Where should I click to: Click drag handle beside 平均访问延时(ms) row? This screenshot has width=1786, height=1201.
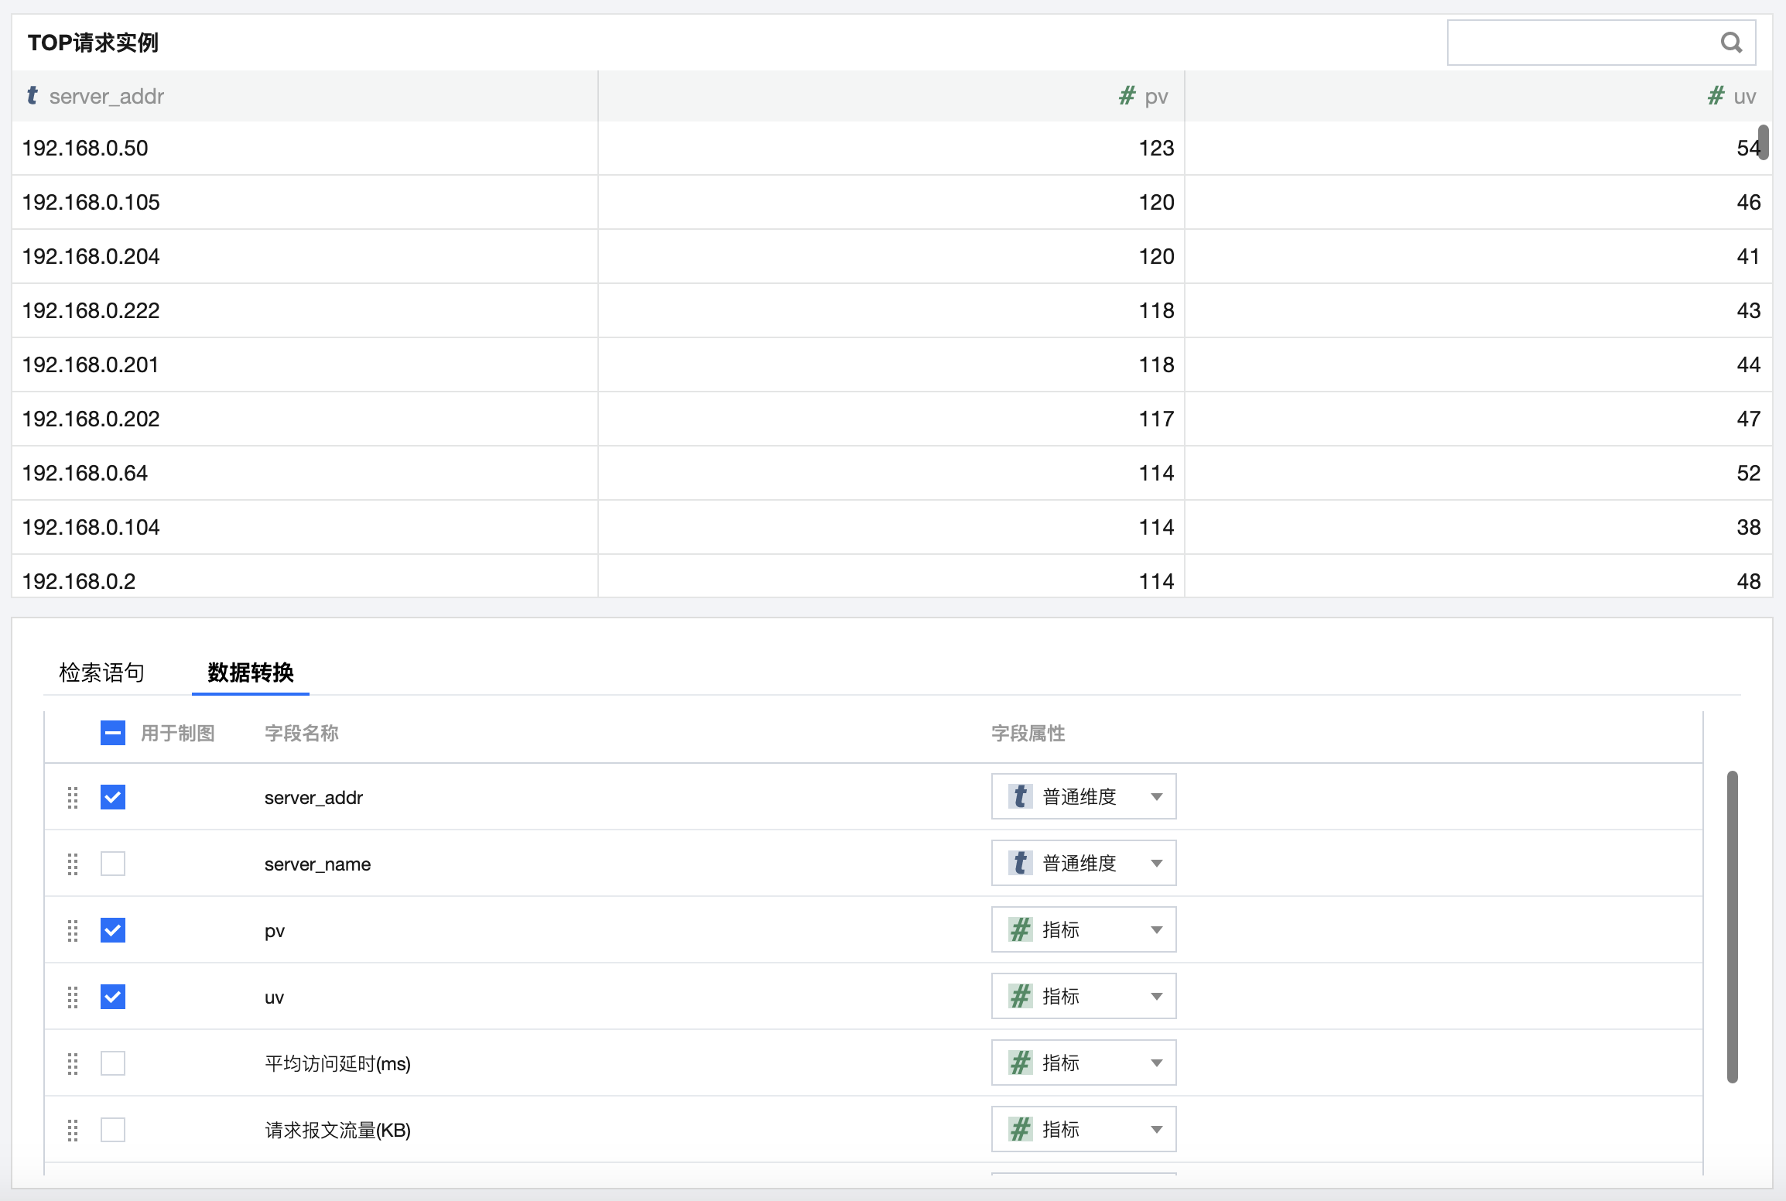click(73, 1063)
